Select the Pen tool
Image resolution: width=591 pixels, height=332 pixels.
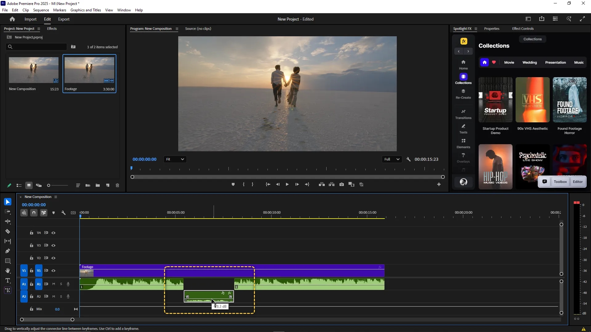tap(8, 251)
